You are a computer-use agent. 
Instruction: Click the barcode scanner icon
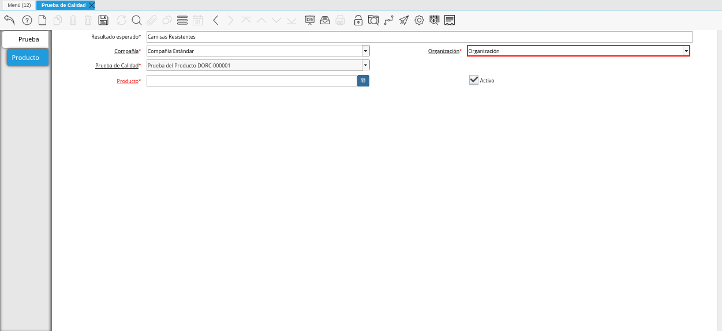point(435,20)
